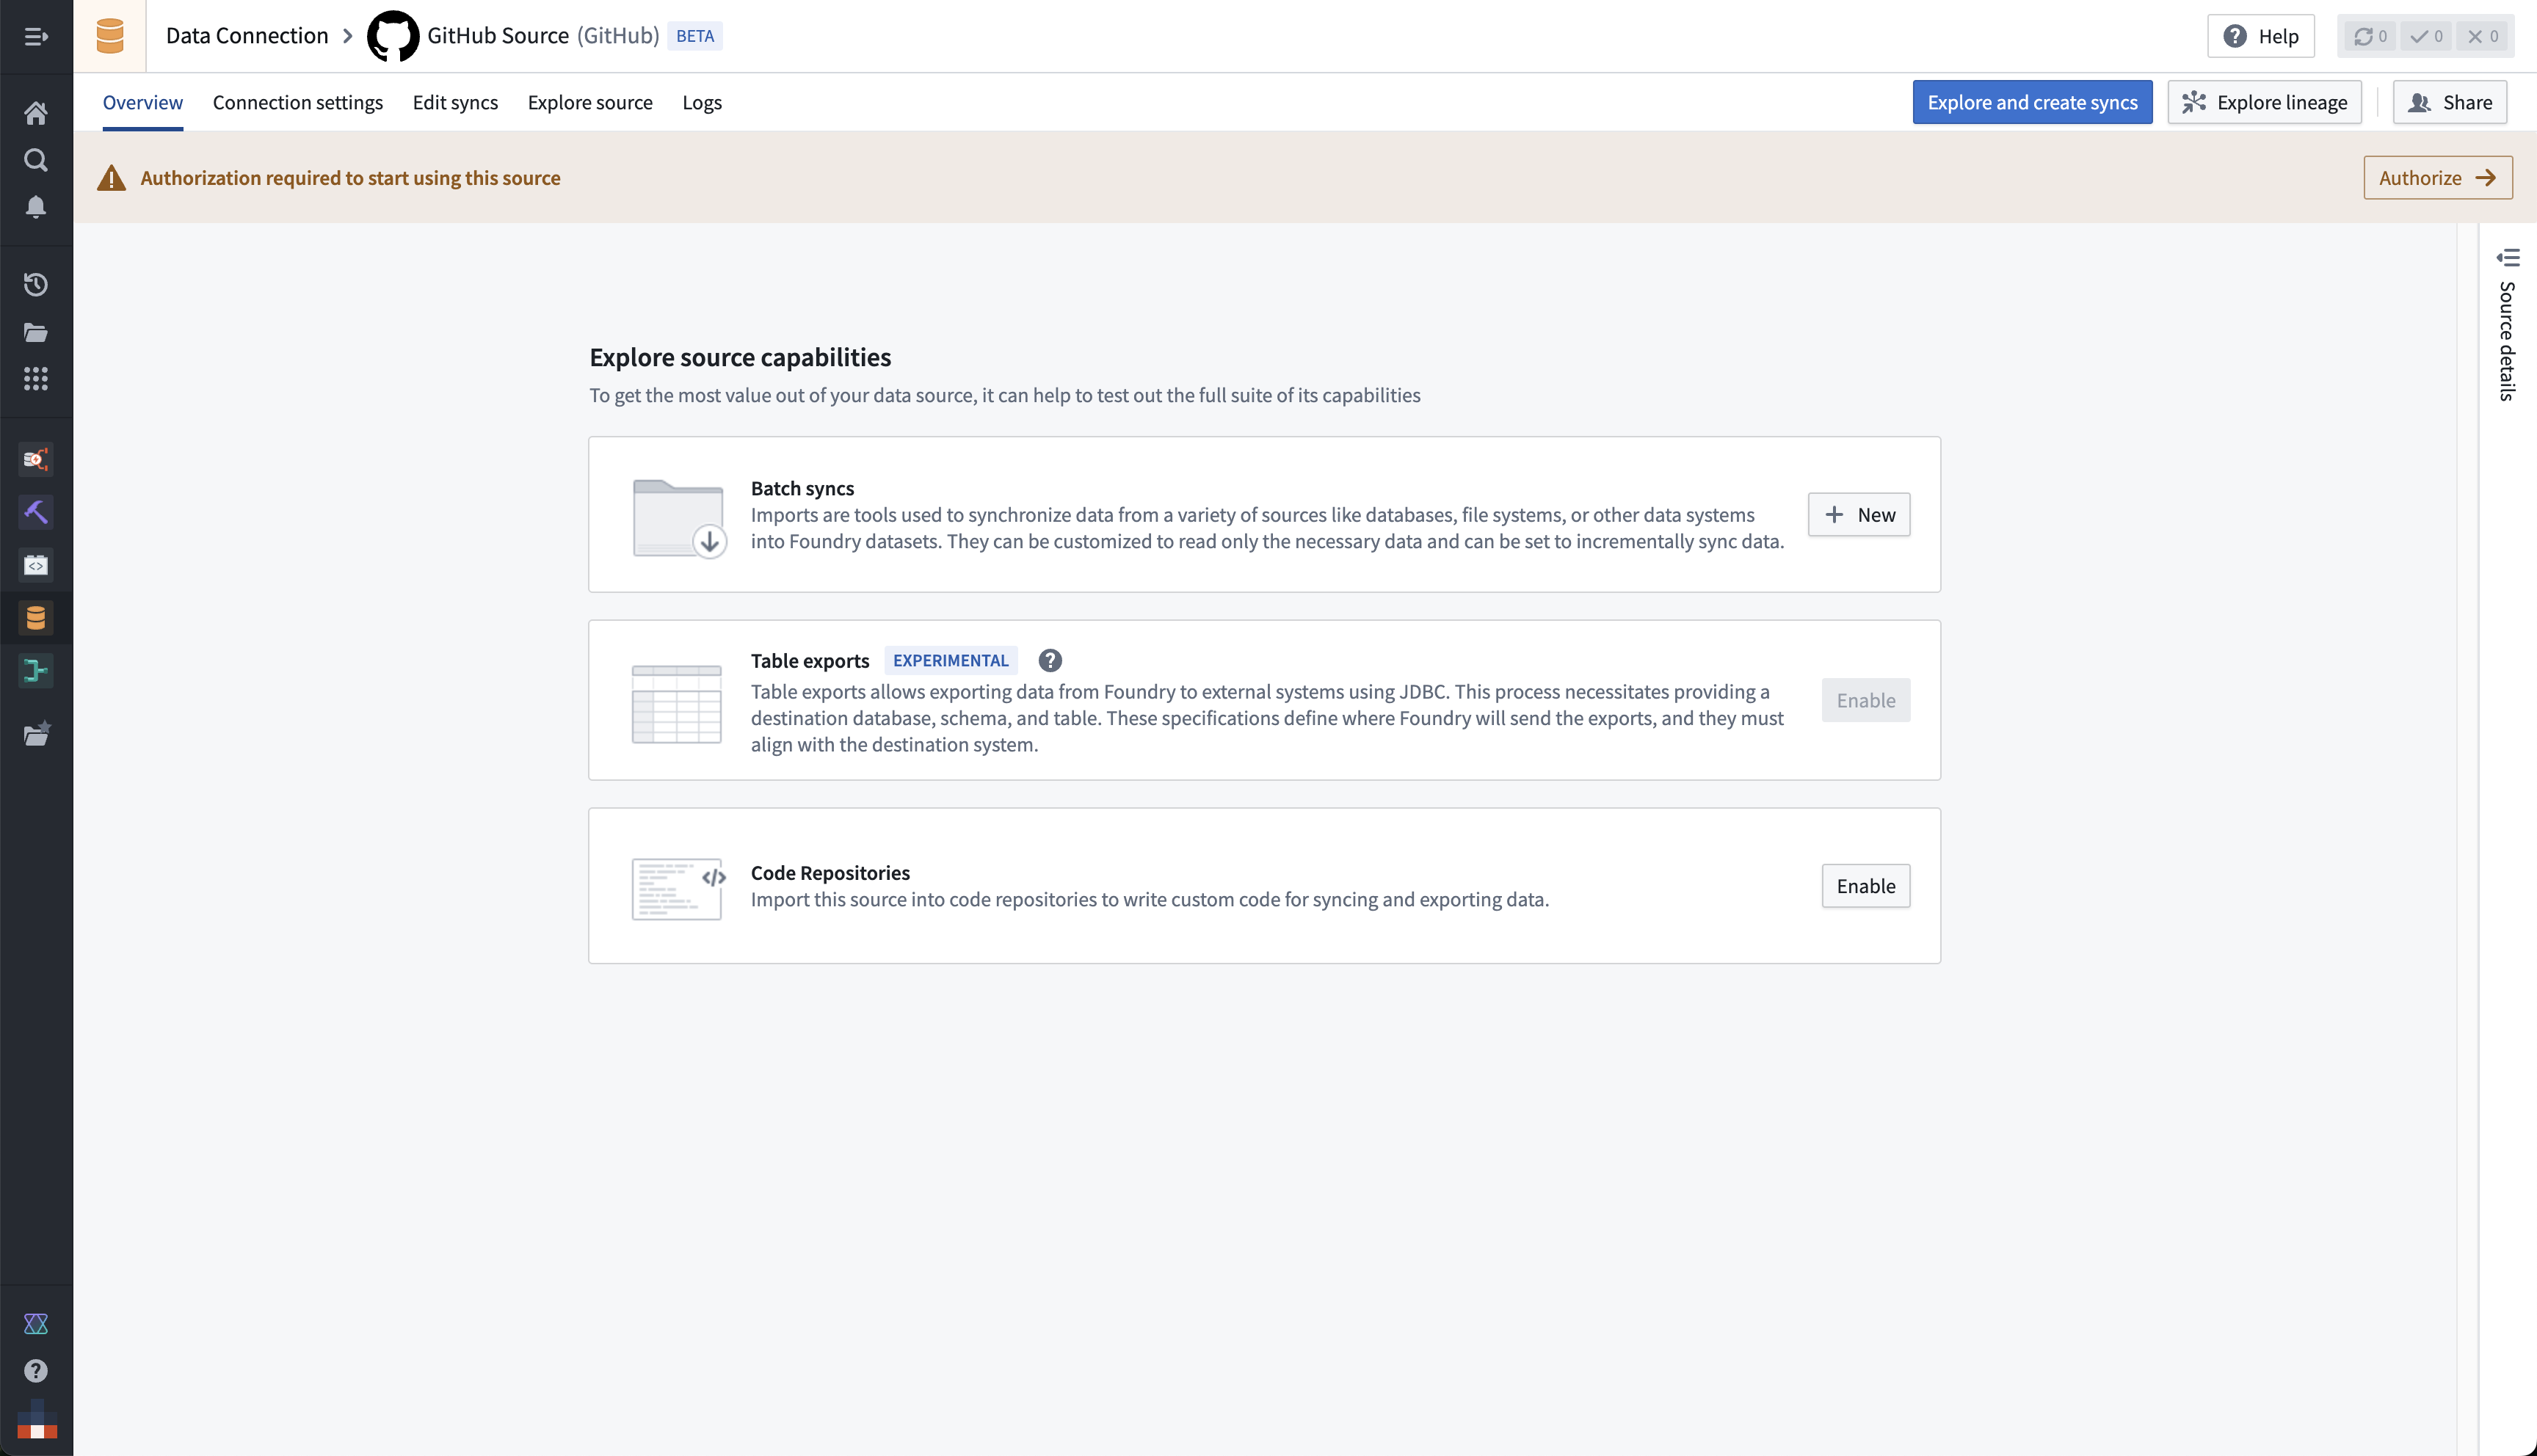Open sidebar help question mark icon

pos(36,1371)
